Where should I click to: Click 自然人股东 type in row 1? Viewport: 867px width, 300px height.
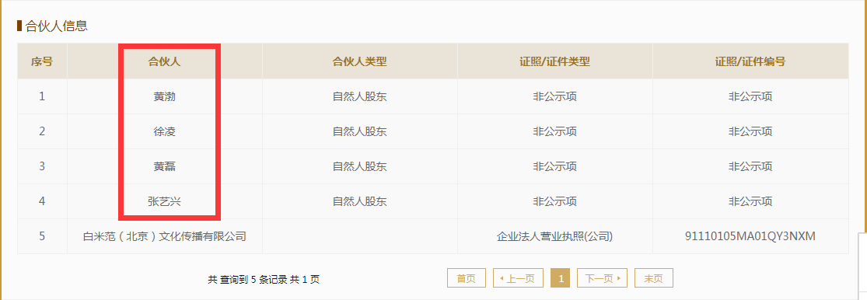pyautogui.click(x=359, y=96)
